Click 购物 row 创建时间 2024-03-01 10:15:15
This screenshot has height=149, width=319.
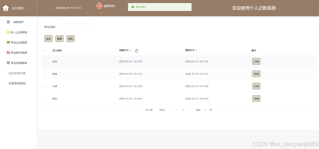[x=131, y=74]
